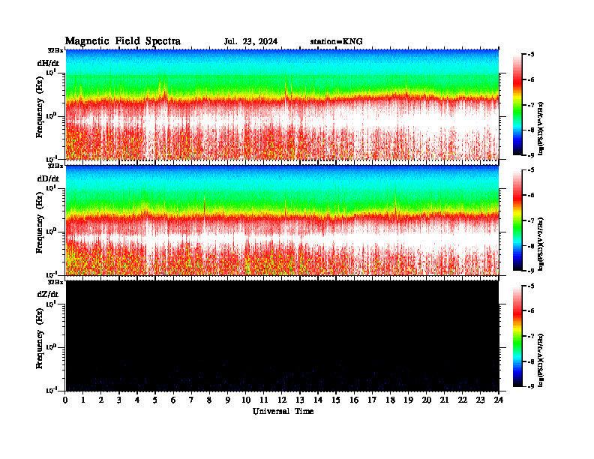Click hour tick label "14" on the time axis
The image size is (594, 459).
tap(318, 400)
